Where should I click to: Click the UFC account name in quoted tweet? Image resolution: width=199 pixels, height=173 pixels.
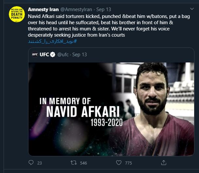[x=44, y=54]
